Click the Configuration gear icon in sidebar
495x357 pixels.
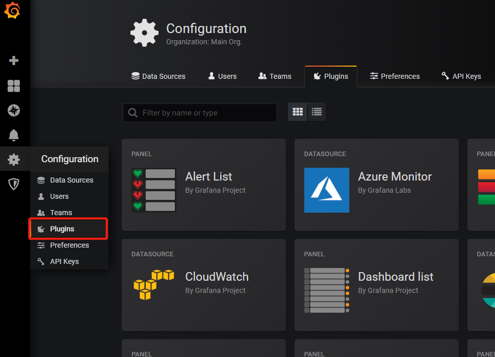click(x=14, y=160)
